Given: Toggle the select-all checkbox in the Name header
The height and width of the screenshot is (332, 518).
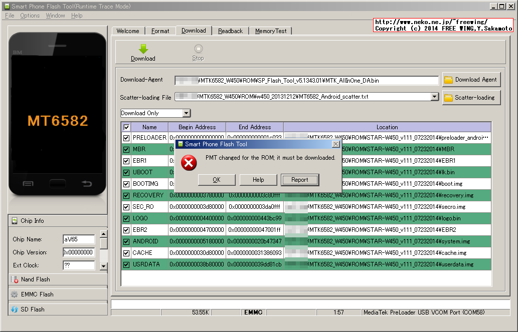Looking at the screenshot, I should pyautogui.click(x=126, y=127).
